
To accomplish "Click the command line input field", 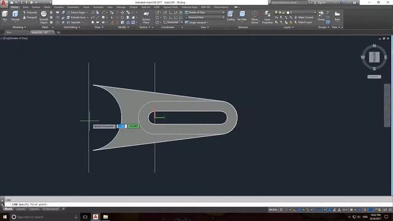I will [x=198, y=204].
